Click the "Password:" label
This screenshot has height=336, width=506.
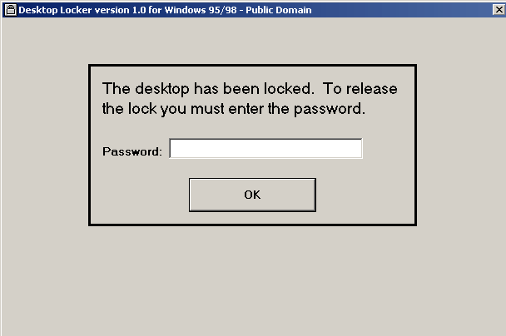(132, 151)
